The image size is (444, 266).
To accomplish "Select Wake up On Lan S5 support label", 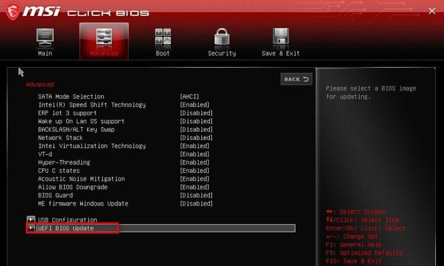I will [x=81, y=121].
